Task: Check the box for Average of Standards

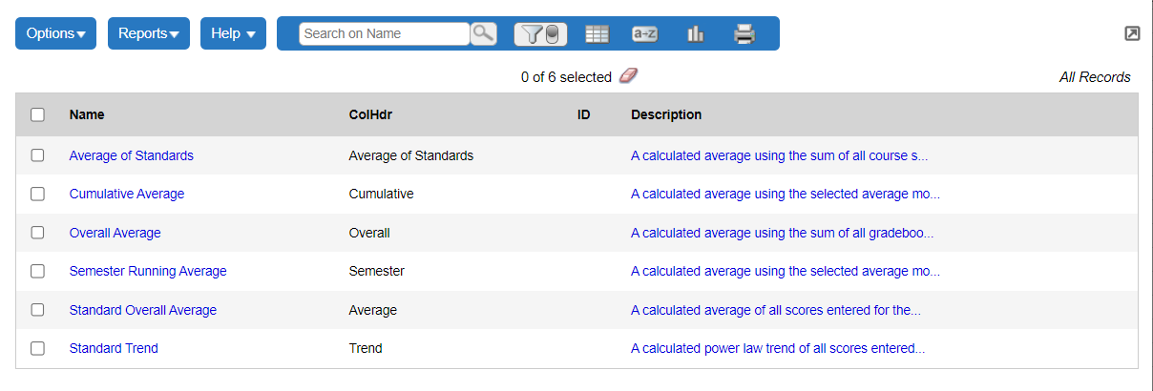Action: (38, 155)
